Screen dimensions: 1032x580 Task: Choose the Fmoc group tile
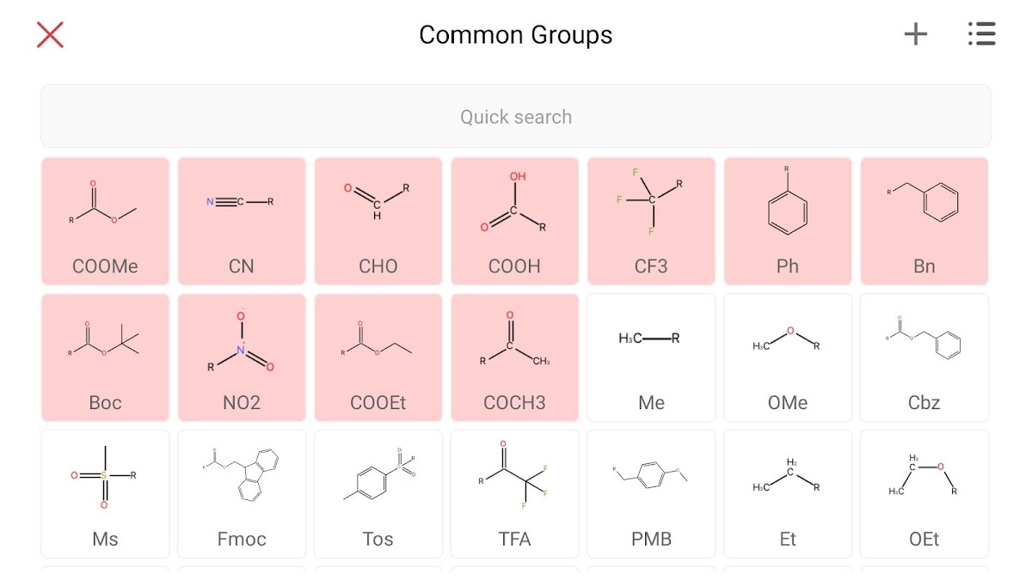(x=242, y=494)
